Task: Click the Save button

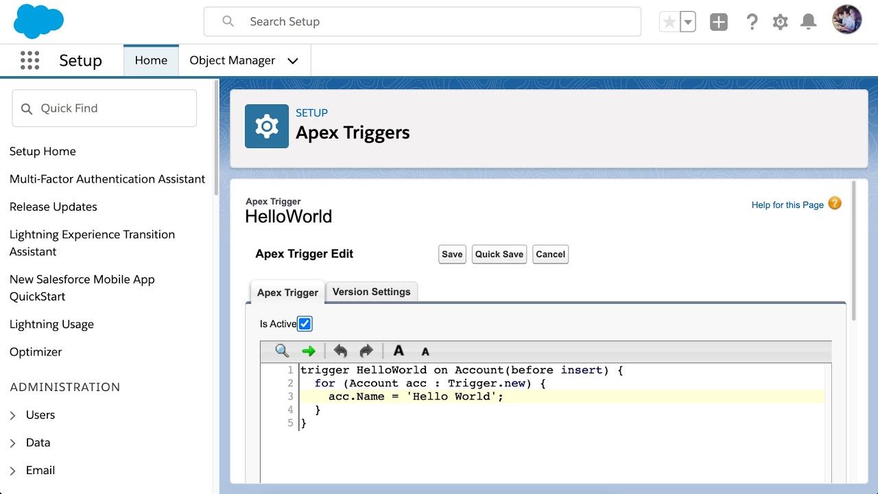Action: (x=452, y=254)
